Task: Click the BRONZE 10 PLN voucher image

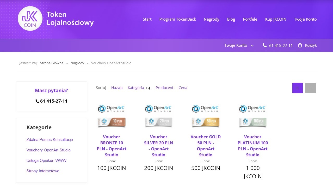Action: pyautogui.click(x=112, y=116)
